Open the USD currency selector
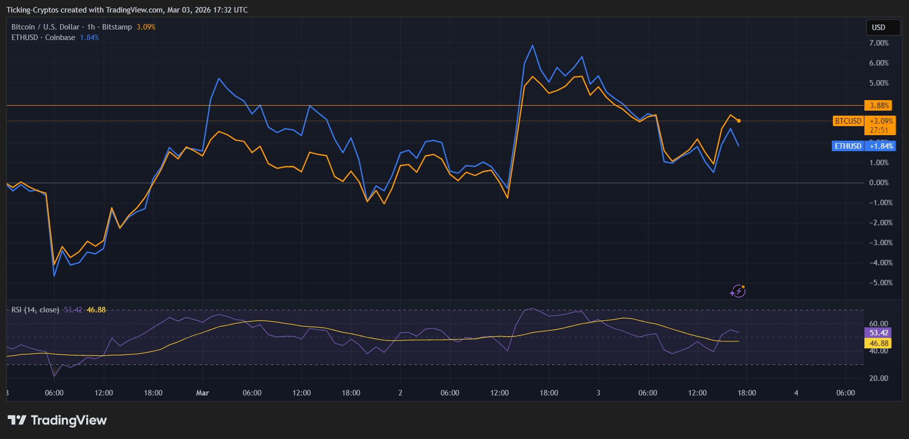This screenshot has height=439, width=909. [x=883, y=28]
